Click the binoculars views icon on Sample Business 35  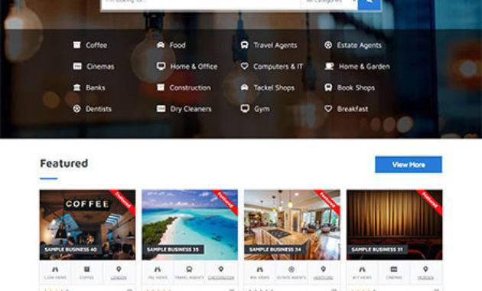pyautogui.click(x=158, y=270)
